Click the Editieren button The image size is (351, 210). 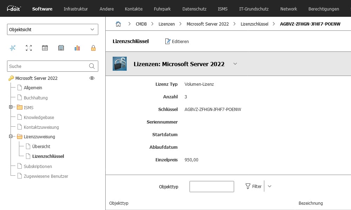click(177, 41)
